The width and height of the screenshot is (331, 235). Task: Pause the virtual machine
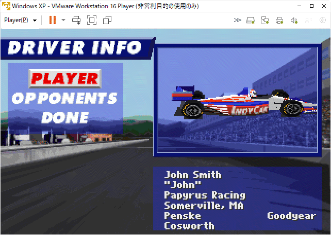pyautogui.click(x=52, y=20)
